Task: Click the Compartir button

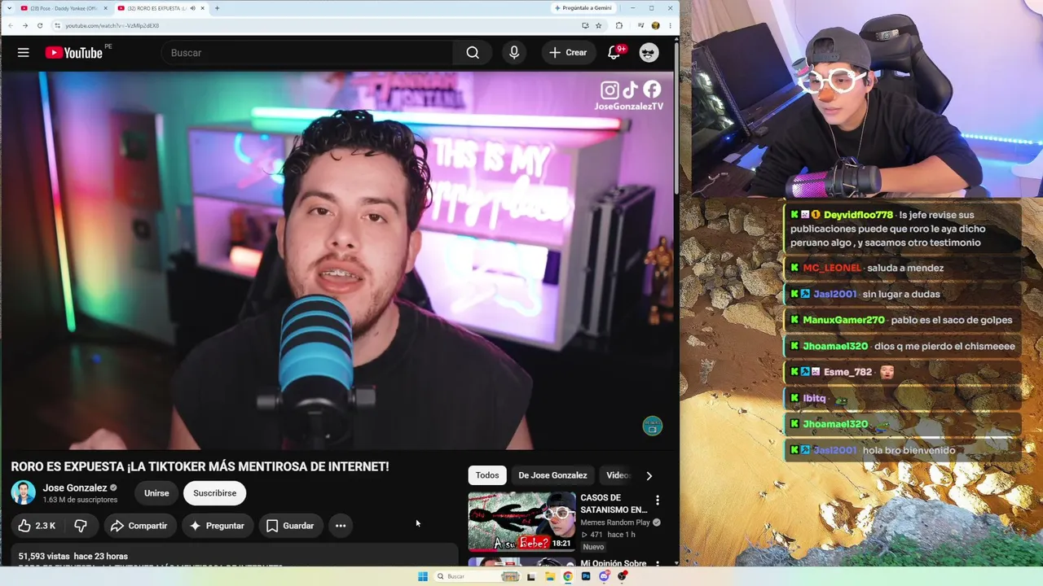Action: click(139, 526)
